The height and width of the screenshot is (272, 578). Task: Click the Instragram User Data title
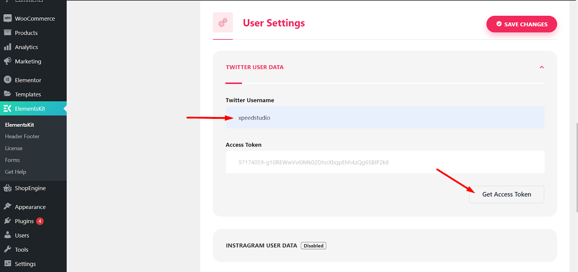(261, 245)
